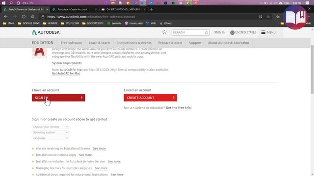
Task: Open the Learn & teach menu item
Action: click(x=99, y=43)
